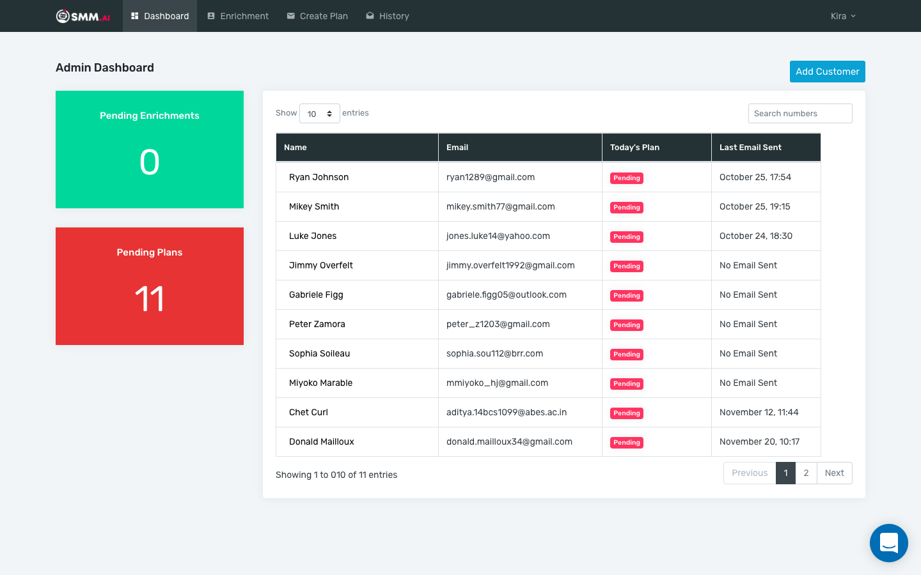Sort by the Name column header
Viewport: 921px width, 575px height.
click(x=357, y=148)
